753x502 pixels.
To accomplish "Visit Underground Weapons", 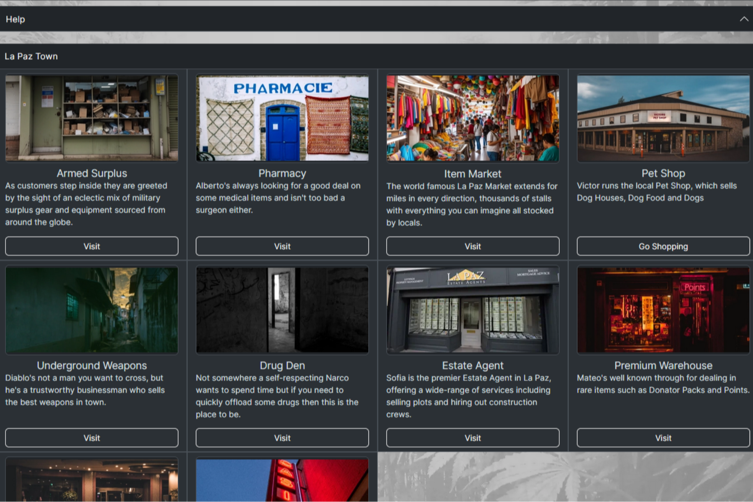I will 92,438.
